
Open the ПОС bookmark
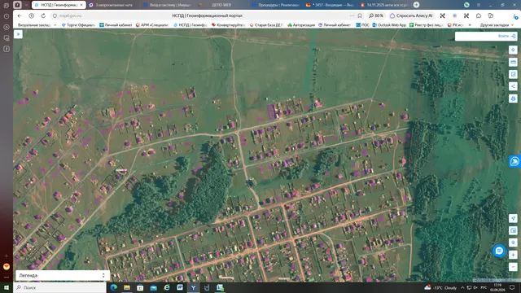pos(362,25)
